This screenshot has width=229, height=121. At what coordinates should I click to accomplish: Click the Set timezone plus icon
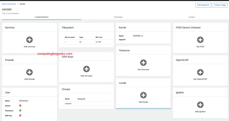coord(143,63)
